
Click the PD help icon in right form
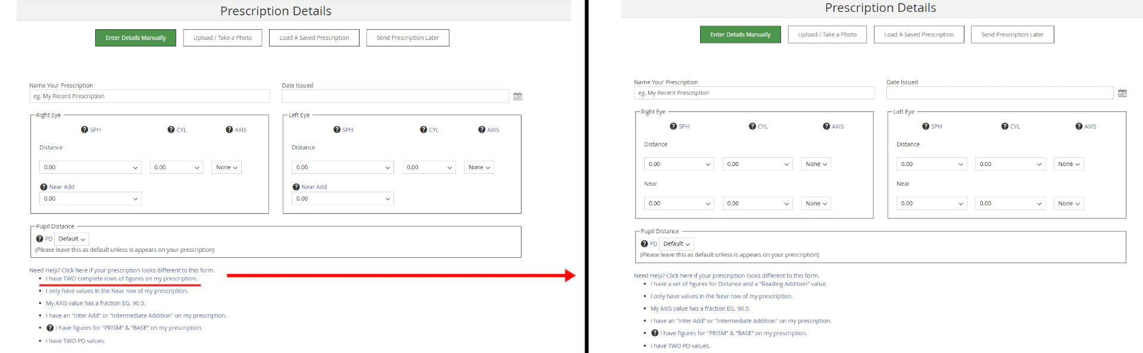point(644,244)
